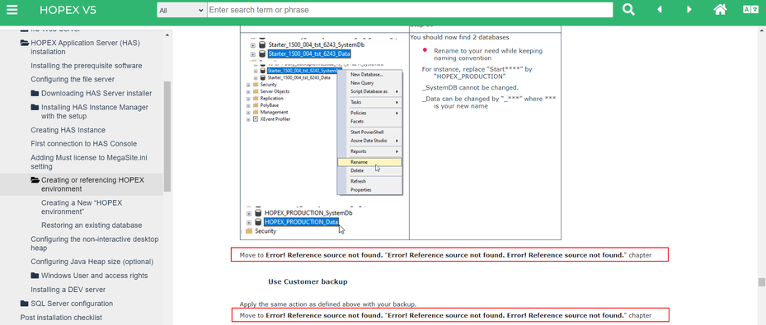This screenshot has width=766, height=325.
Task: Click Reports in context menu image
Action: tap(359, 151)
